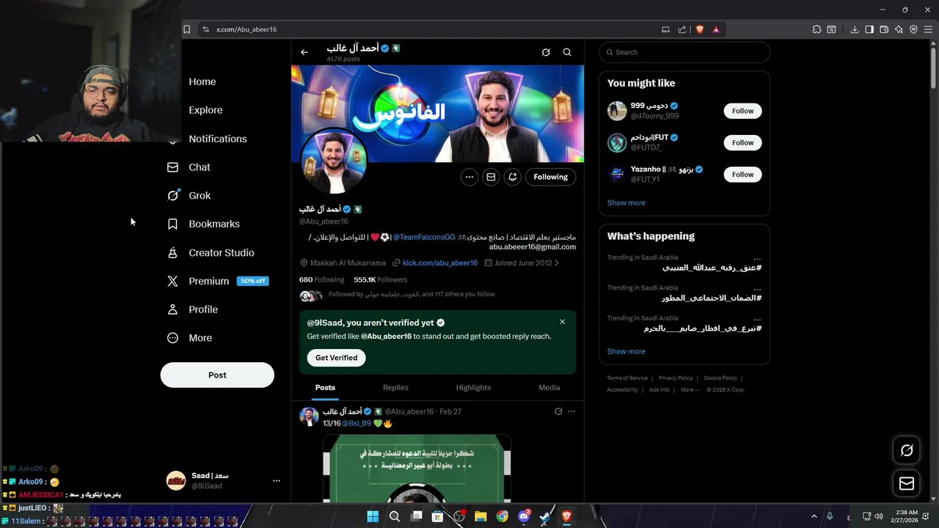View the 555.1K Followers list
The height and width of the screenshot is (528, 939).
click(x=380, y=279)
